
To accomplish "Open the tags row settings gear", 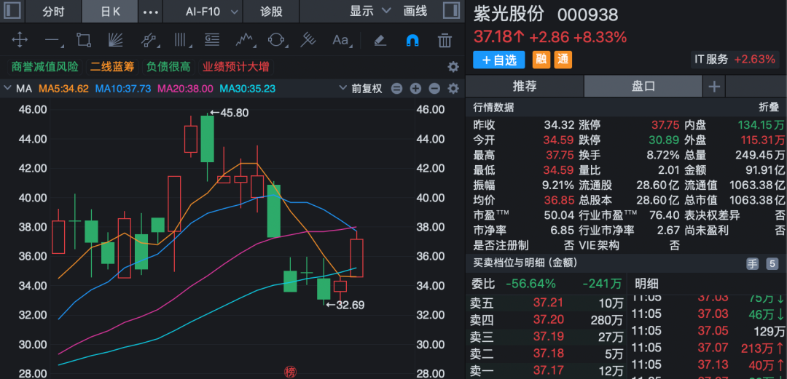I will (x=453, y=67).
